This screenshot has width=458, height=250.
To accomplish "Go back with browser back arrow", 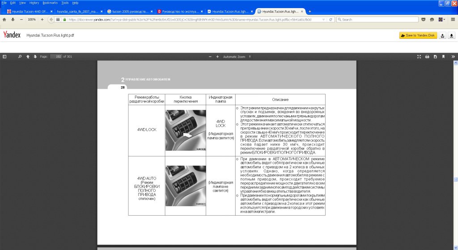I will coord(51,20).
